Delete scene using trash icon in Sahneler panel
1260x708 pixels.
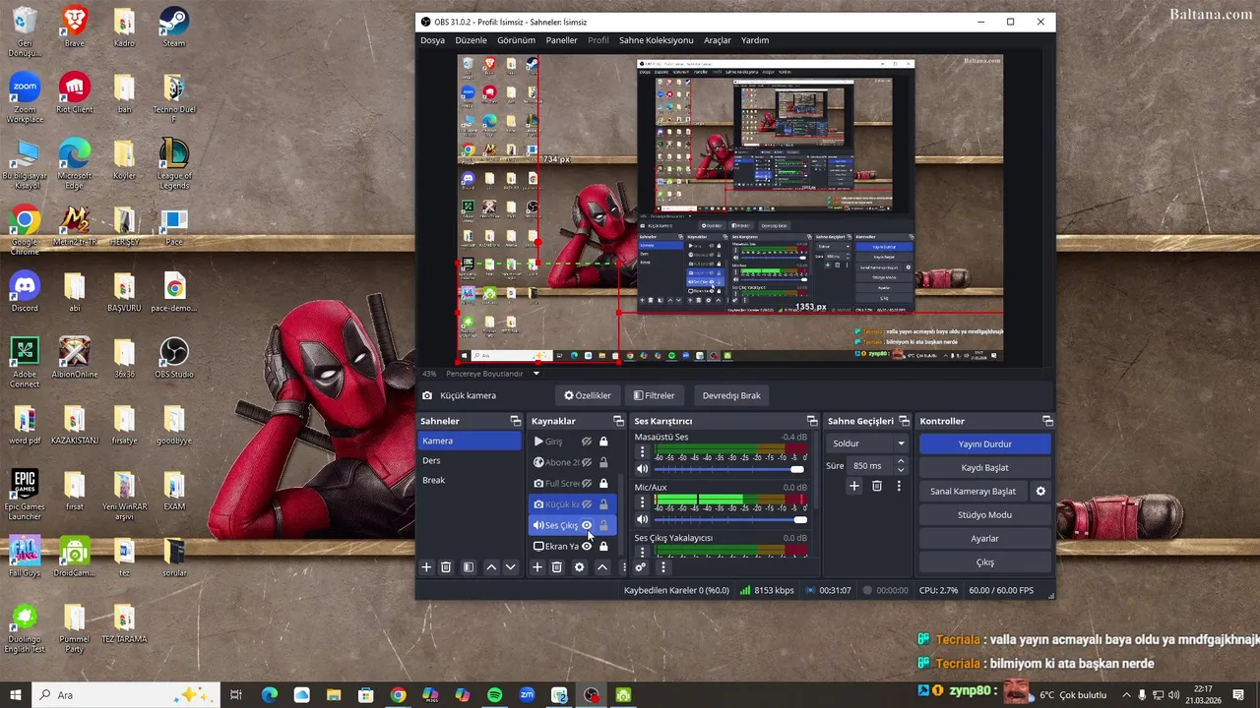pos(446,567)
